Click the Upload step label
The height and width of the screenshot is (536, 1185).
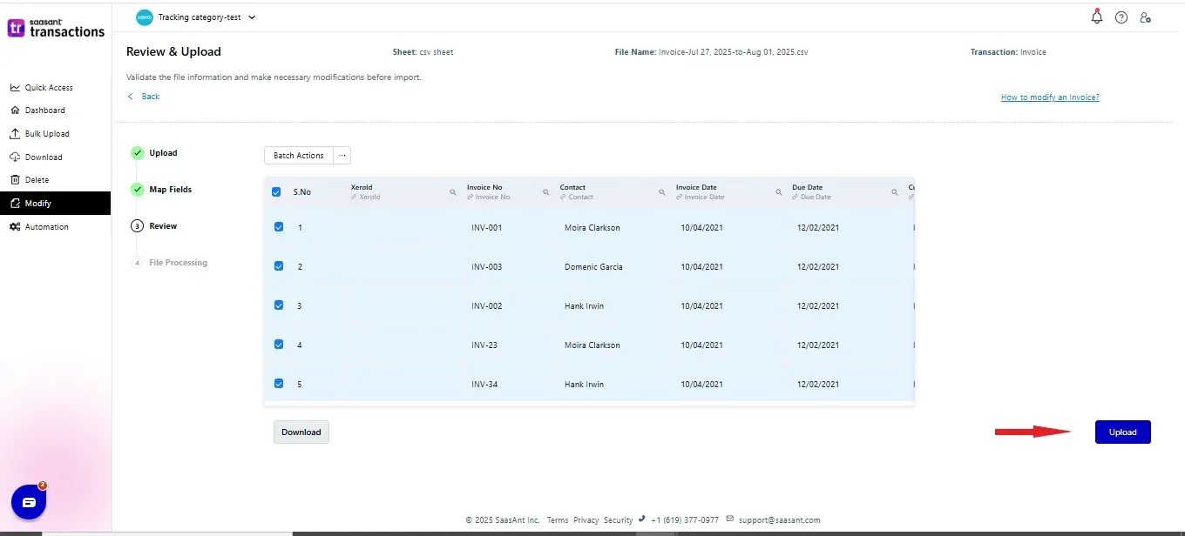pyautogui.click(x=163, y=153)
